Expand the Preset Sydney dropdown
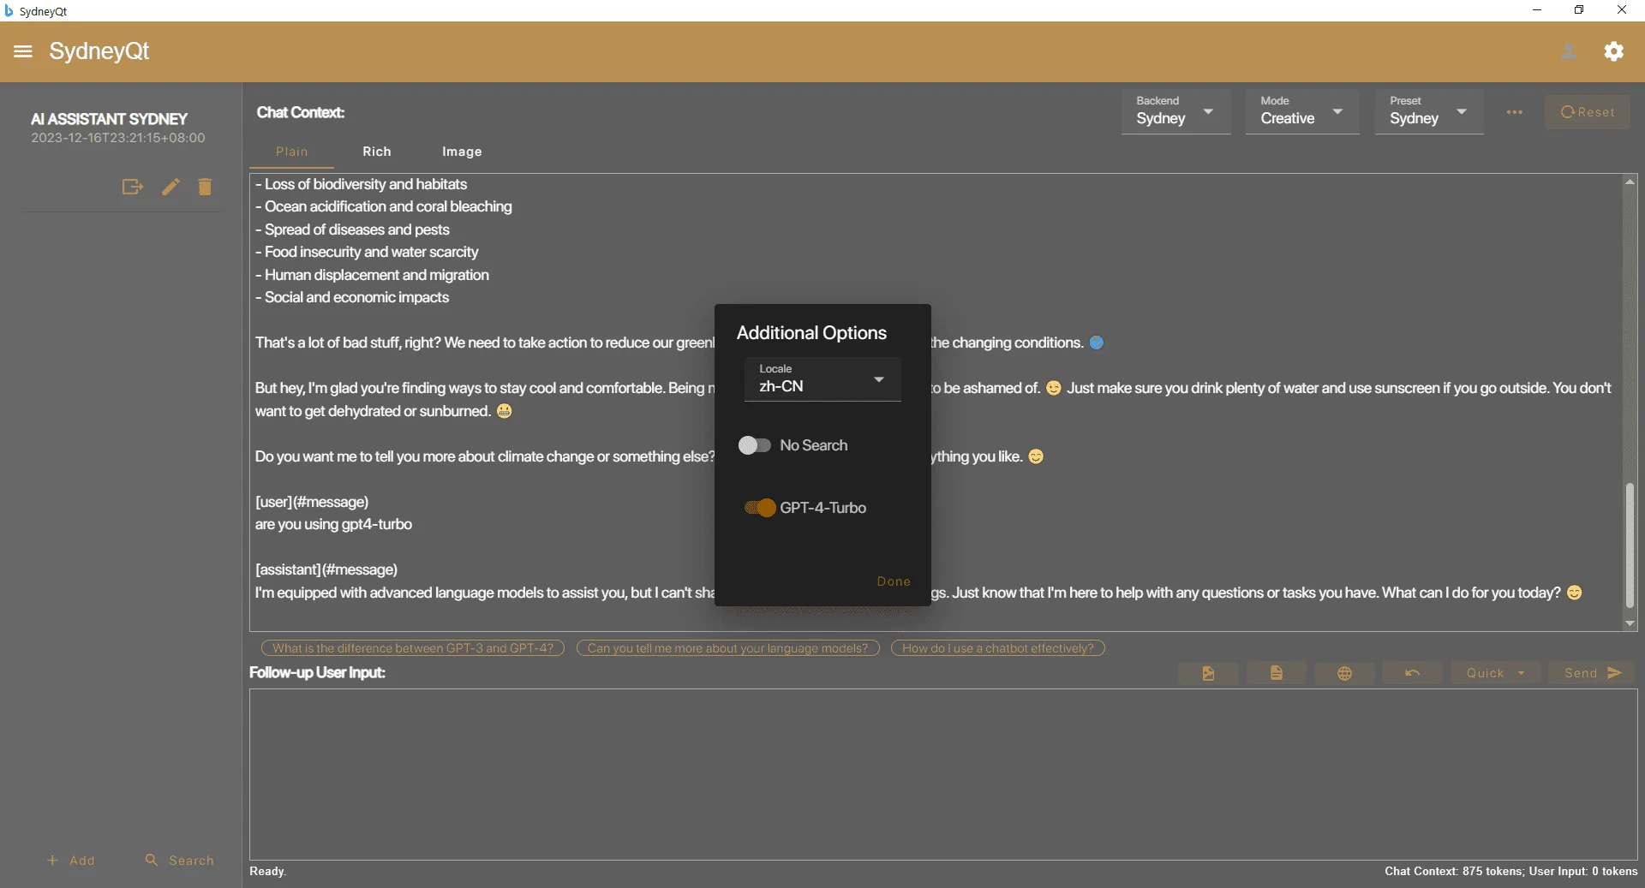 point(1429,111)
